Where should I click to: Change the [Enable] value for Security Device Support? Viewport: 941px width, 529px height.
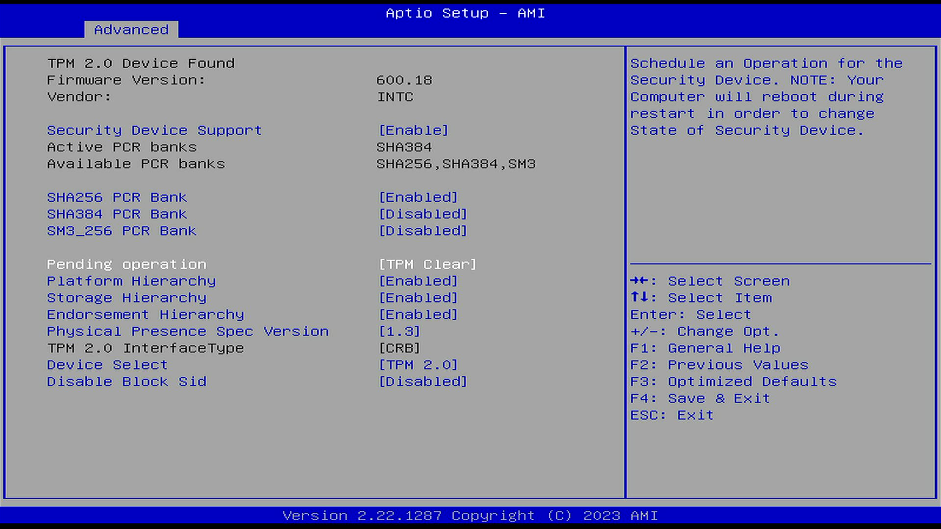(414, 130)
